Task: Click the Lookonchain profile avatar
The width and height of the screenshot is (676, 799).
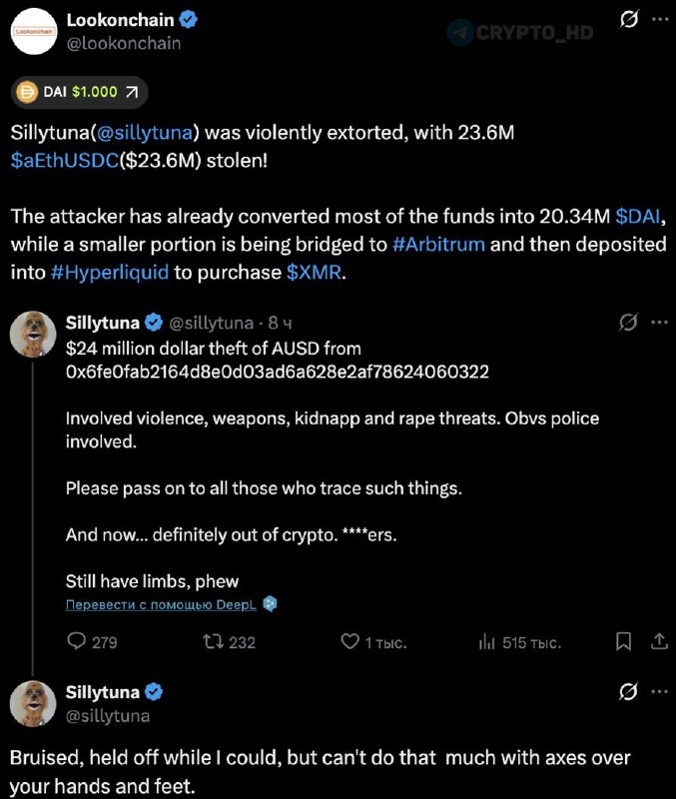Action: (x=32, y=31)
